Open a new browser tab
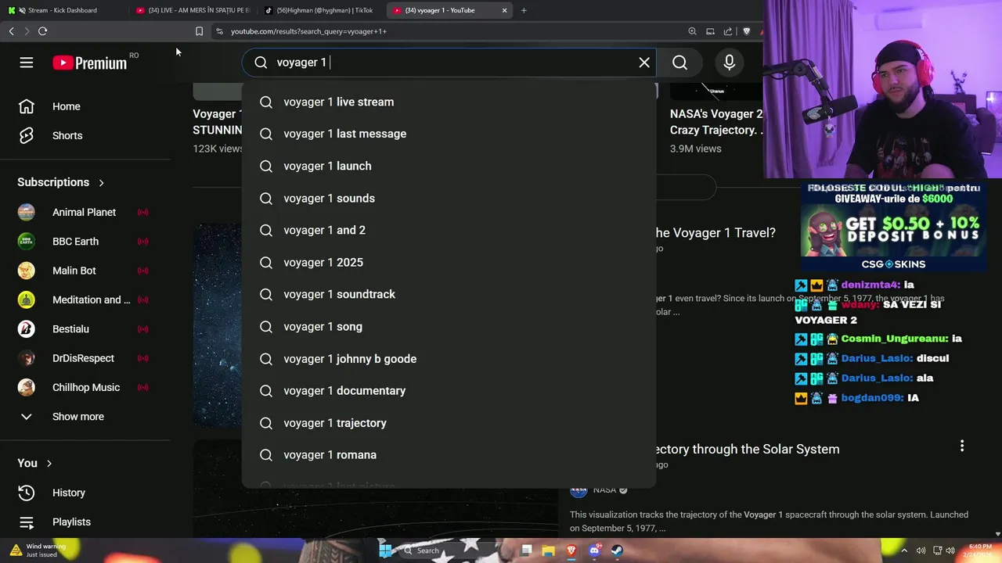The image size is (1002, 563). (x=524, y=10)
